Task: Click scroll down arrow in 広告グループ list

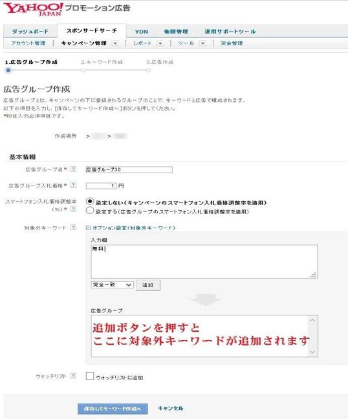Action: pos(312,352)
